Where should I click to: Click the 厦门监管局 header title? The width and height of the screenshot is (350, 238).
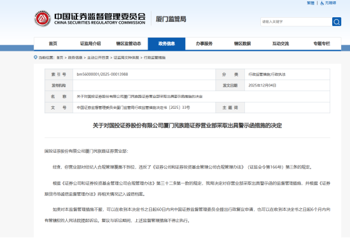[x=171, y=19]
